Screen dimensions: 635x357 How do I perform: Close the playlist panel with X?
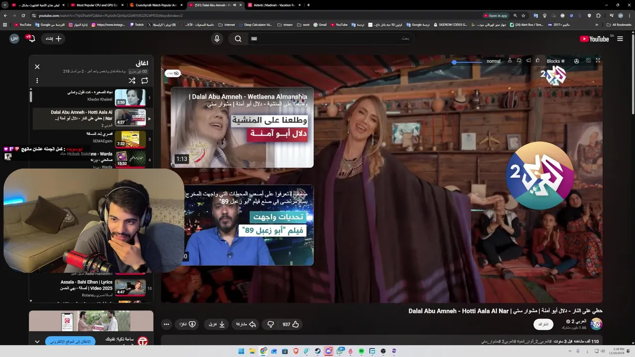coord(37,66)
